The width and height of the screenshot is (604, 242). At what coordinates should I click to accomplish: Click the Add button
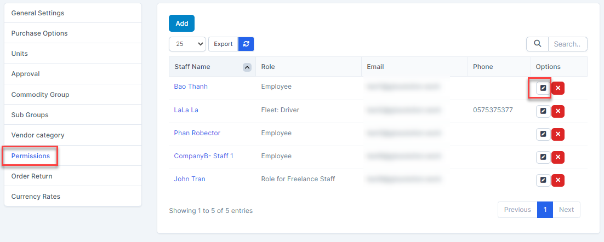(181, 24)
